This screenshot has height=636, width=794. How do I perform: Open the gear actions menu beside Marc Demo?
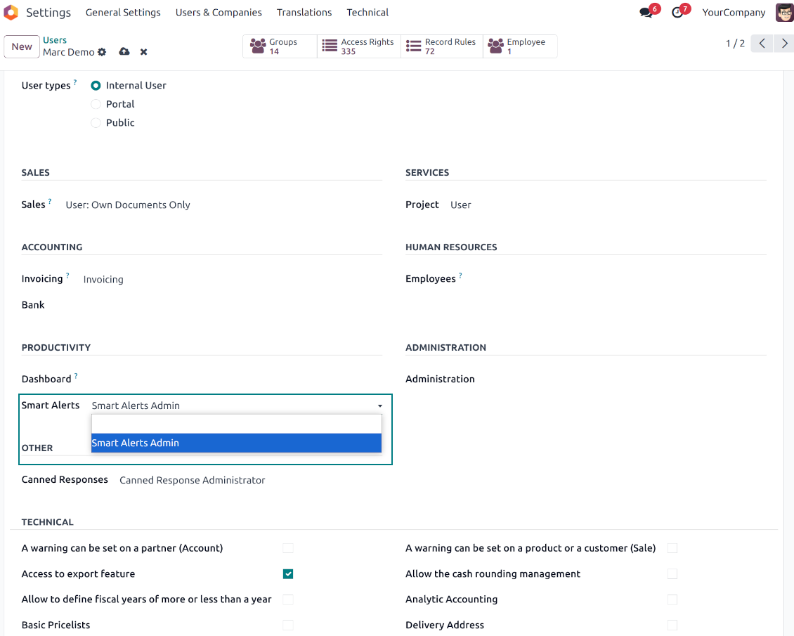click(102, 53)
